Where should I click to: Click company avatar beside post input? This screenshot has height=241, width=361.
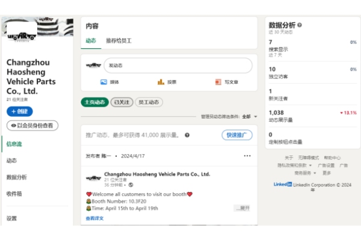pos(93,65)
